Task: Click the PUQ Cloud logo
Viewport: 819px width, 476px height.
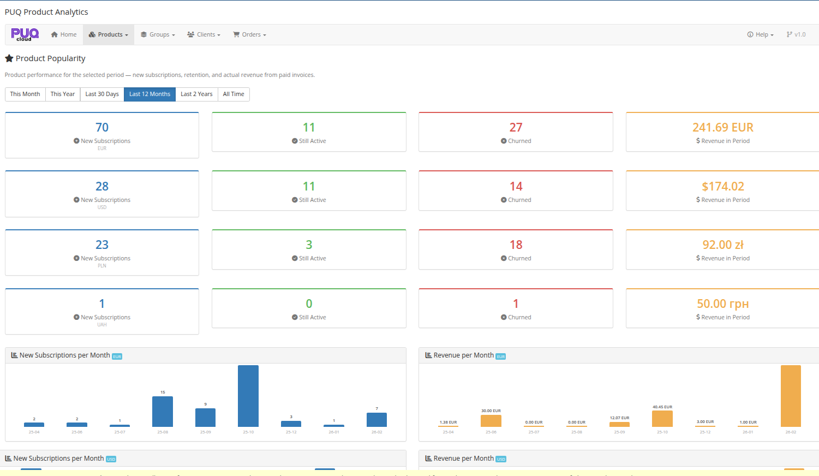Action: pyautogui.click(x=25, y=34)
